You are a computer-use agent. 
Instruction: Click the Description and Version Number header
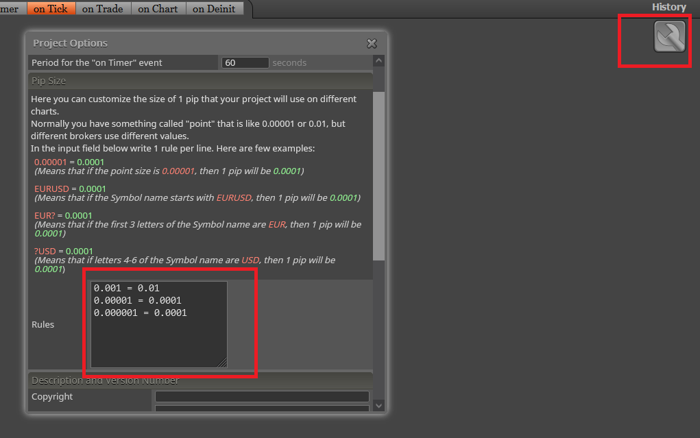click(x=200, y=380)
